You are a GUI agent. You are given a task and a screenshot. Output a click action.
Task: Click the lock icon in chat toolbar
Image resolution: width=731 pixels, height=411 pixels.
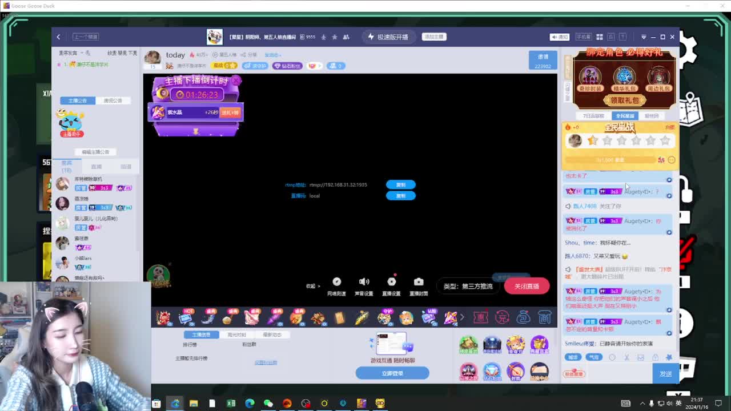[655, 357]
